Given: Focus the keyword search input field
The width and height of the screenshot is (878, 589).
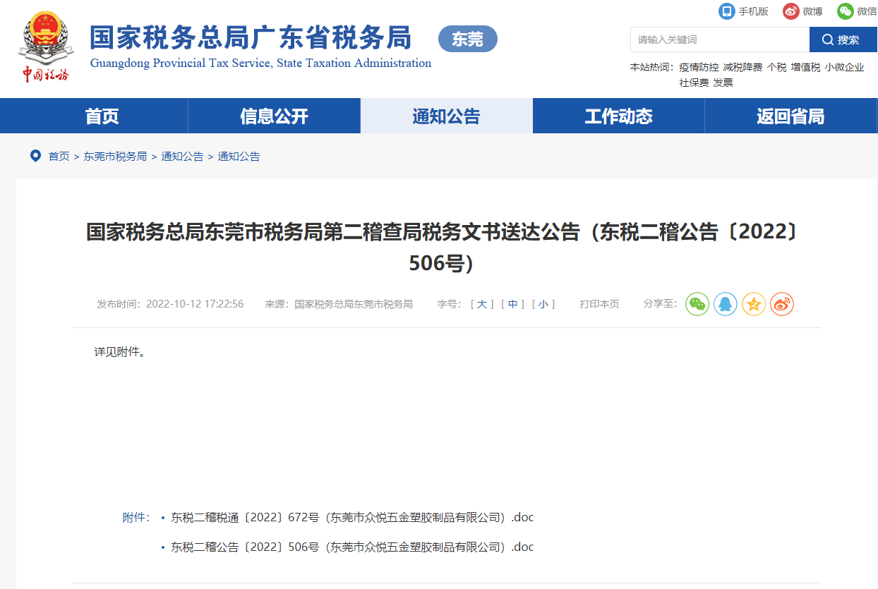Looking at the screenshot, I should coord(720,40).
